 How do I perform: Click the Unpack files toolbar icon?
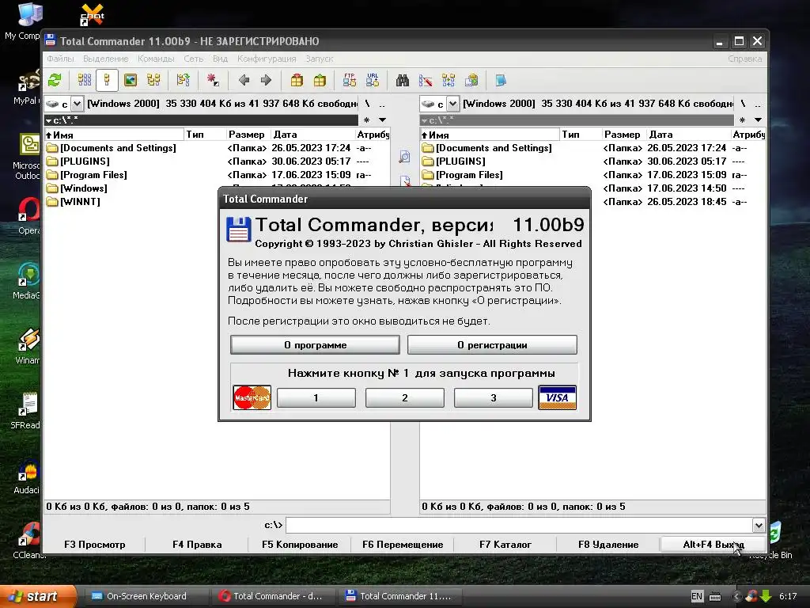(x=320, y=80)
